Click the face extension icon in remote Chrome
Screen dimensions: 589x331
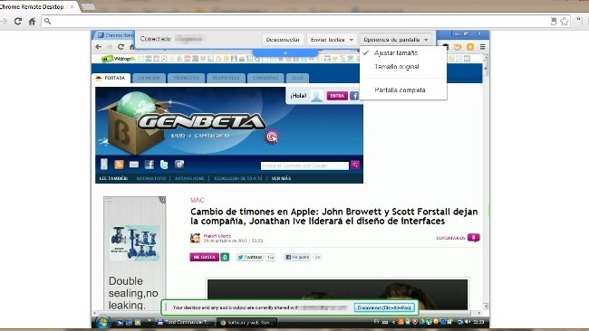click(x=458, y=47)
